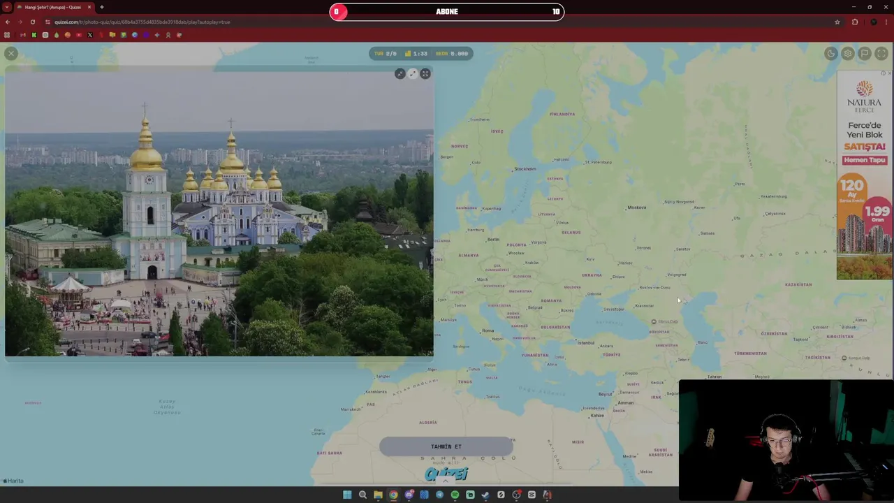The image size is (894, 503).
Task: Click the Tahran label on the map
Action: coord(714,377)
